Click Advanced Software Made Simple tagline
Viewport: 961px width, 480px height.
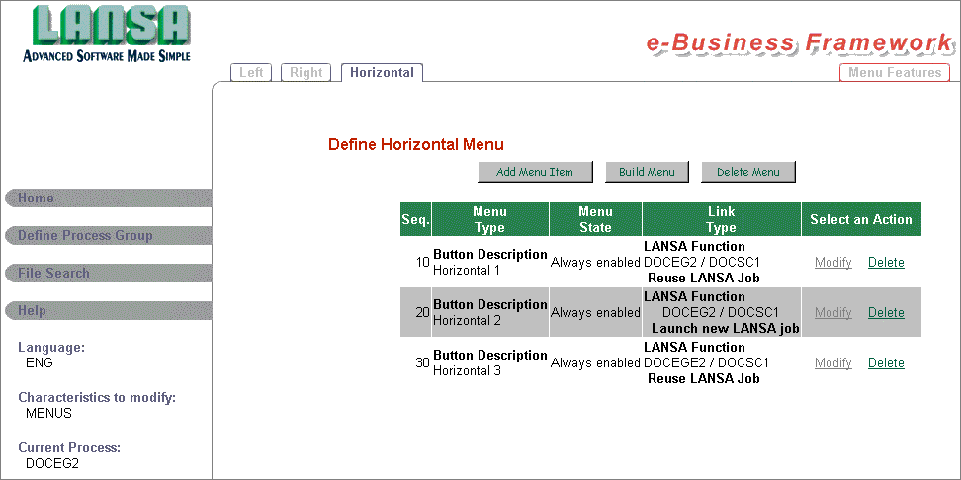pyautogui.click(x=107, y=56)
